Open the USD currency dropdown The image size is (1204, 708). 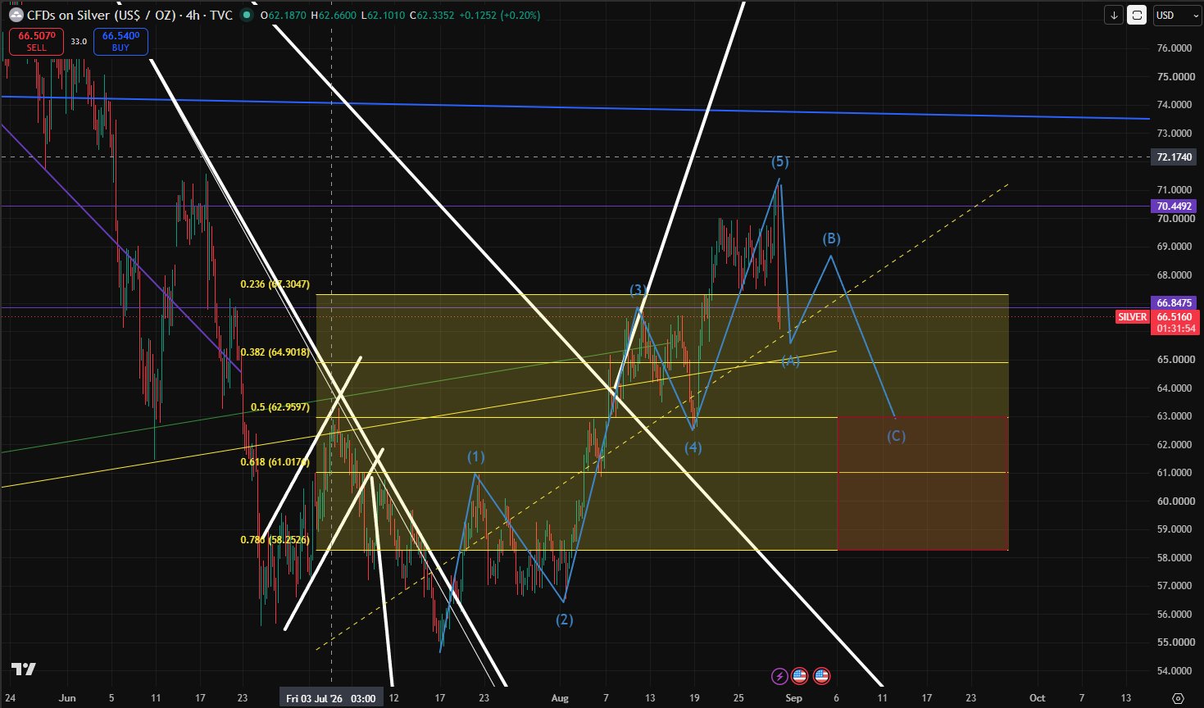click(1176, 15)
